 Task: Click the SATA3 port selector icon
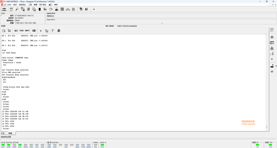(x=4, y=9)
